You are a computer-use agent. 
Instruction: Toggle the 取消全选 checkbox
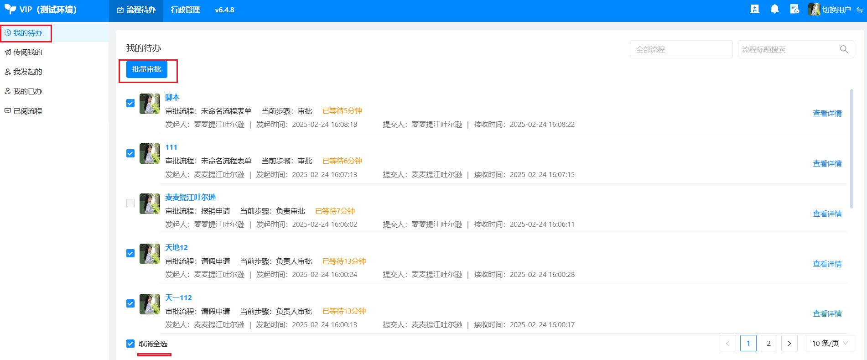pos(130,344)
